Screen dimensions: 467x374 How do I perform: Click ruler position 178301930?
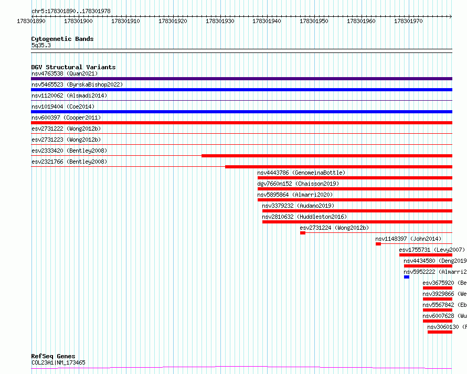[x=220, y=21]
